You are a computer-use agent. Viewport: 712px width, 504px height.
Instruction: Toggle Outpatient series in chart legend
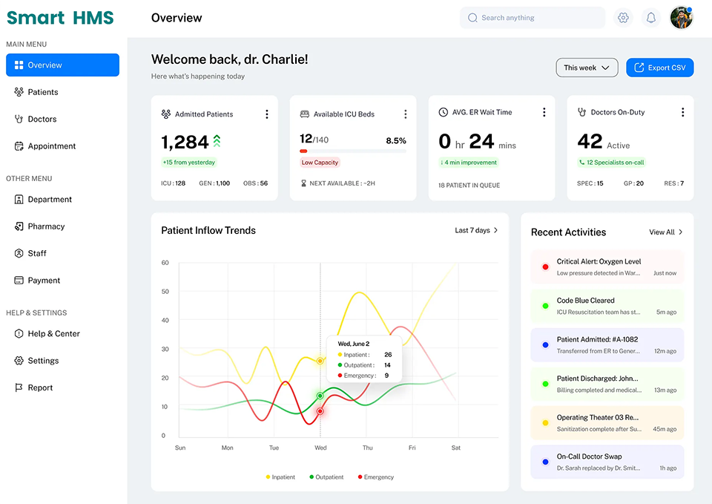point(326,477)
